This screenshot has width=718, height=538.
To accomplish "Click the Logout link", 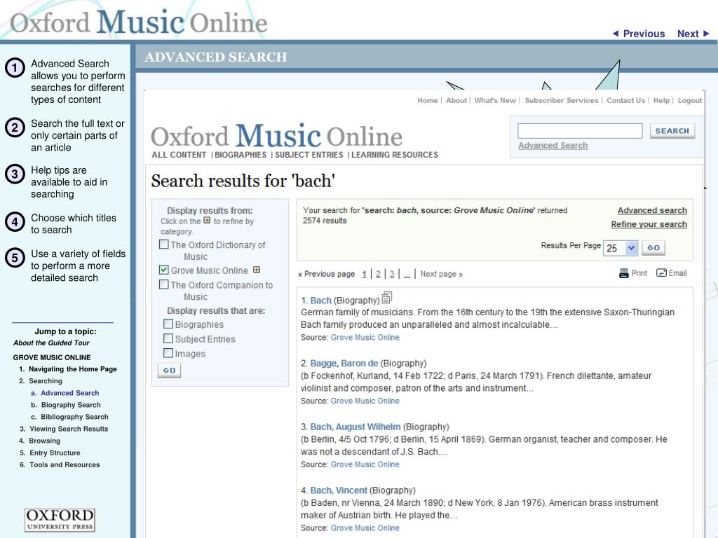I will pos(690,100).
